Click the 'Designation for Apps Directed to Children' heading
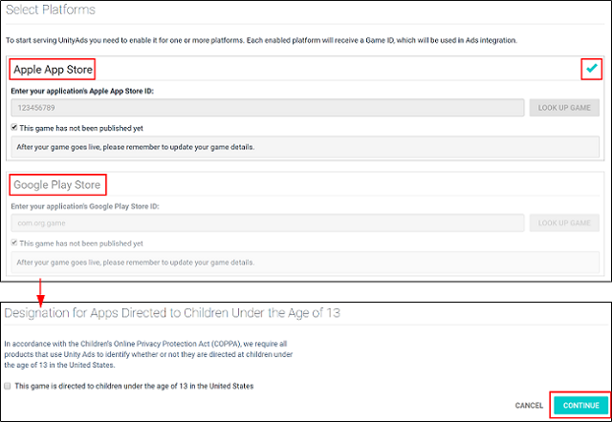612x422 pixels. (x=173, y=313)
